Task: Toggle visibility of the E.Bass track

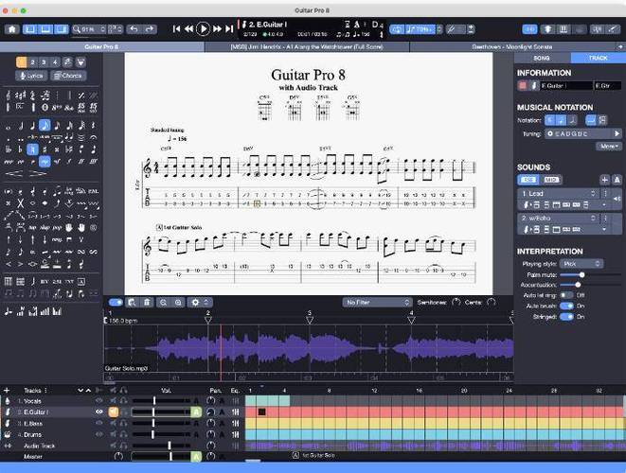Action: (x=98, y=423)
